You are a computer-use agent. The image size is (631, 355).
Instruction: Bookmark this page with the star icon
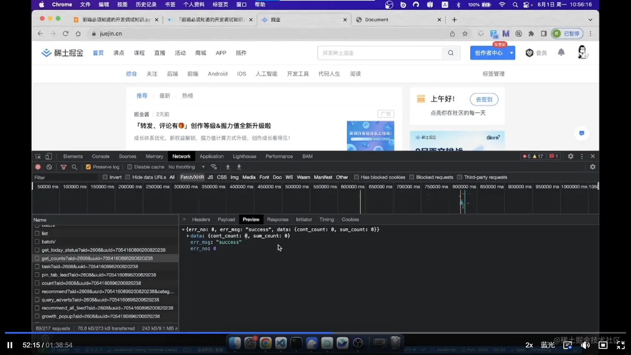pos(465,34)
